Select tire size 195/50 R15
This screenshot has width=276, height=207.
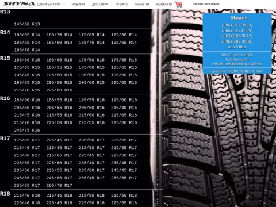[x=59, y=75]
